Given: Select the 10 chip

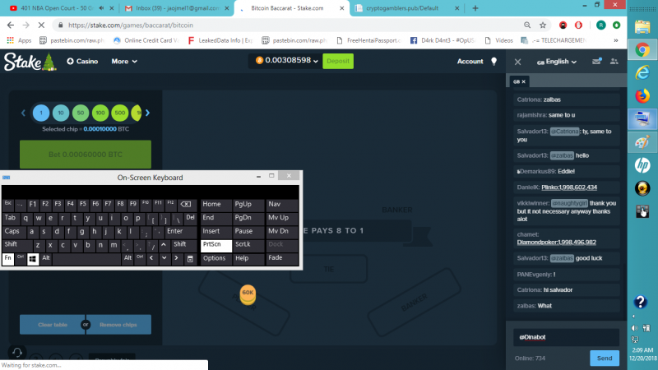Looking at the screenshot, I should 61,113.
